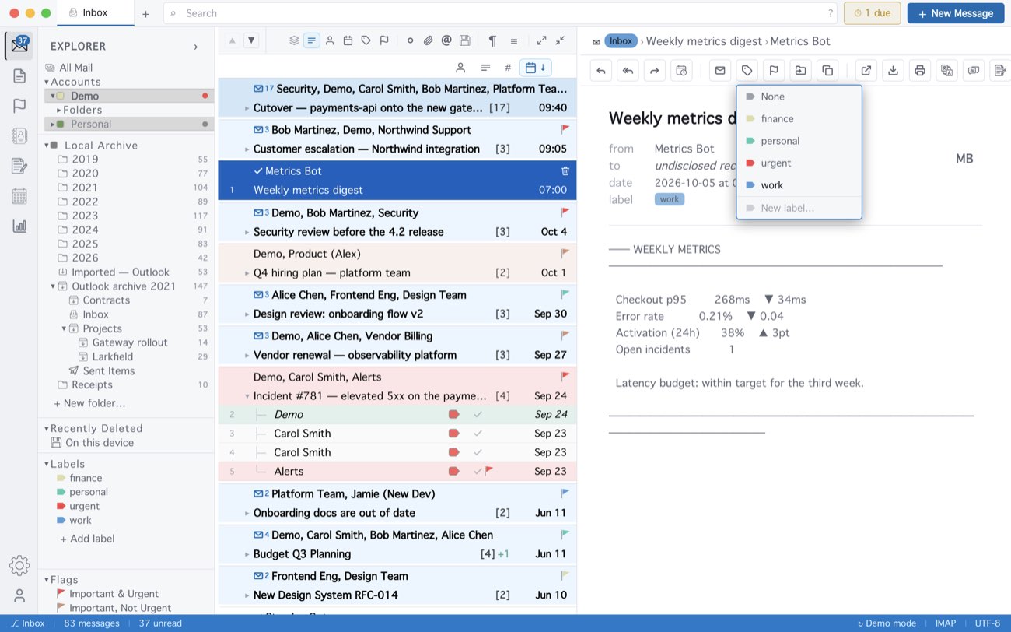
Task: Click the '1 due' button
Action: [x=873, y=13]
